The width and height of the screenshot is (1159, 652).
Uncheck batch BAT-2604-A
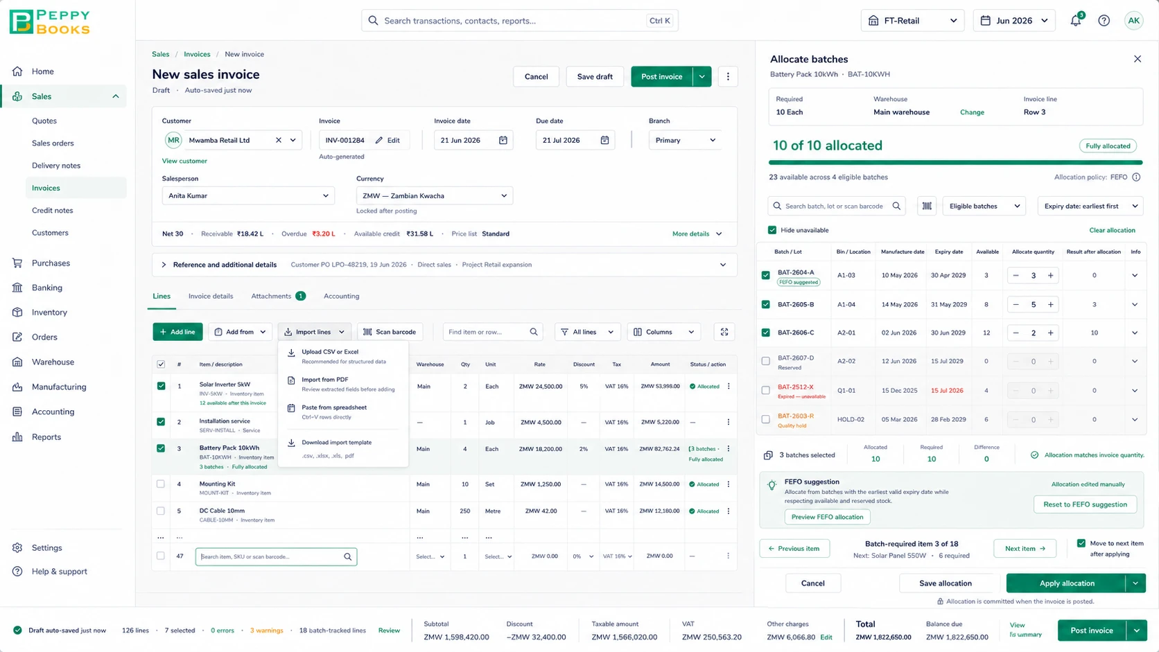(x=766, y=275)
